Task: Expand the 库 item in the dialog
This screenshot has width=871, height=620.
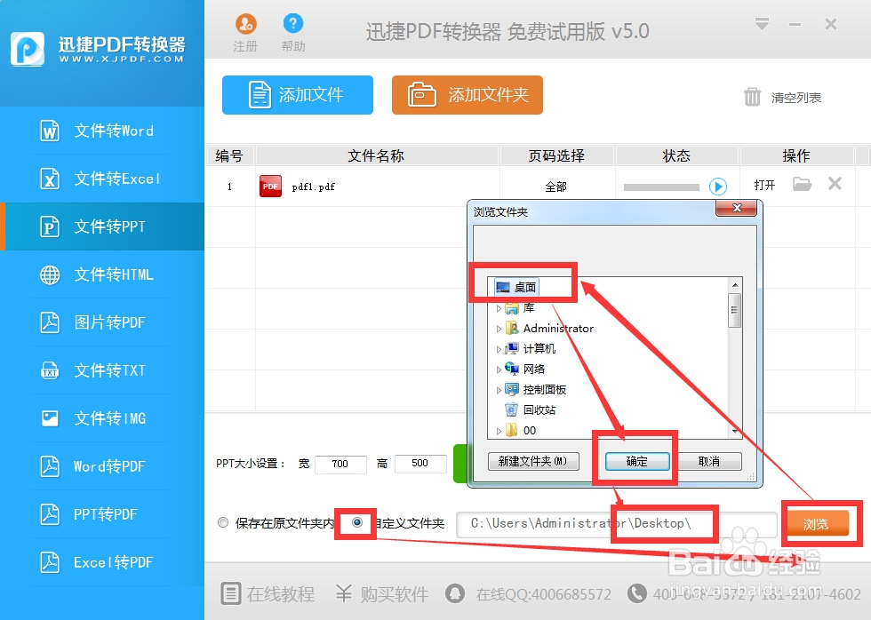Action: tap(499, 307)
